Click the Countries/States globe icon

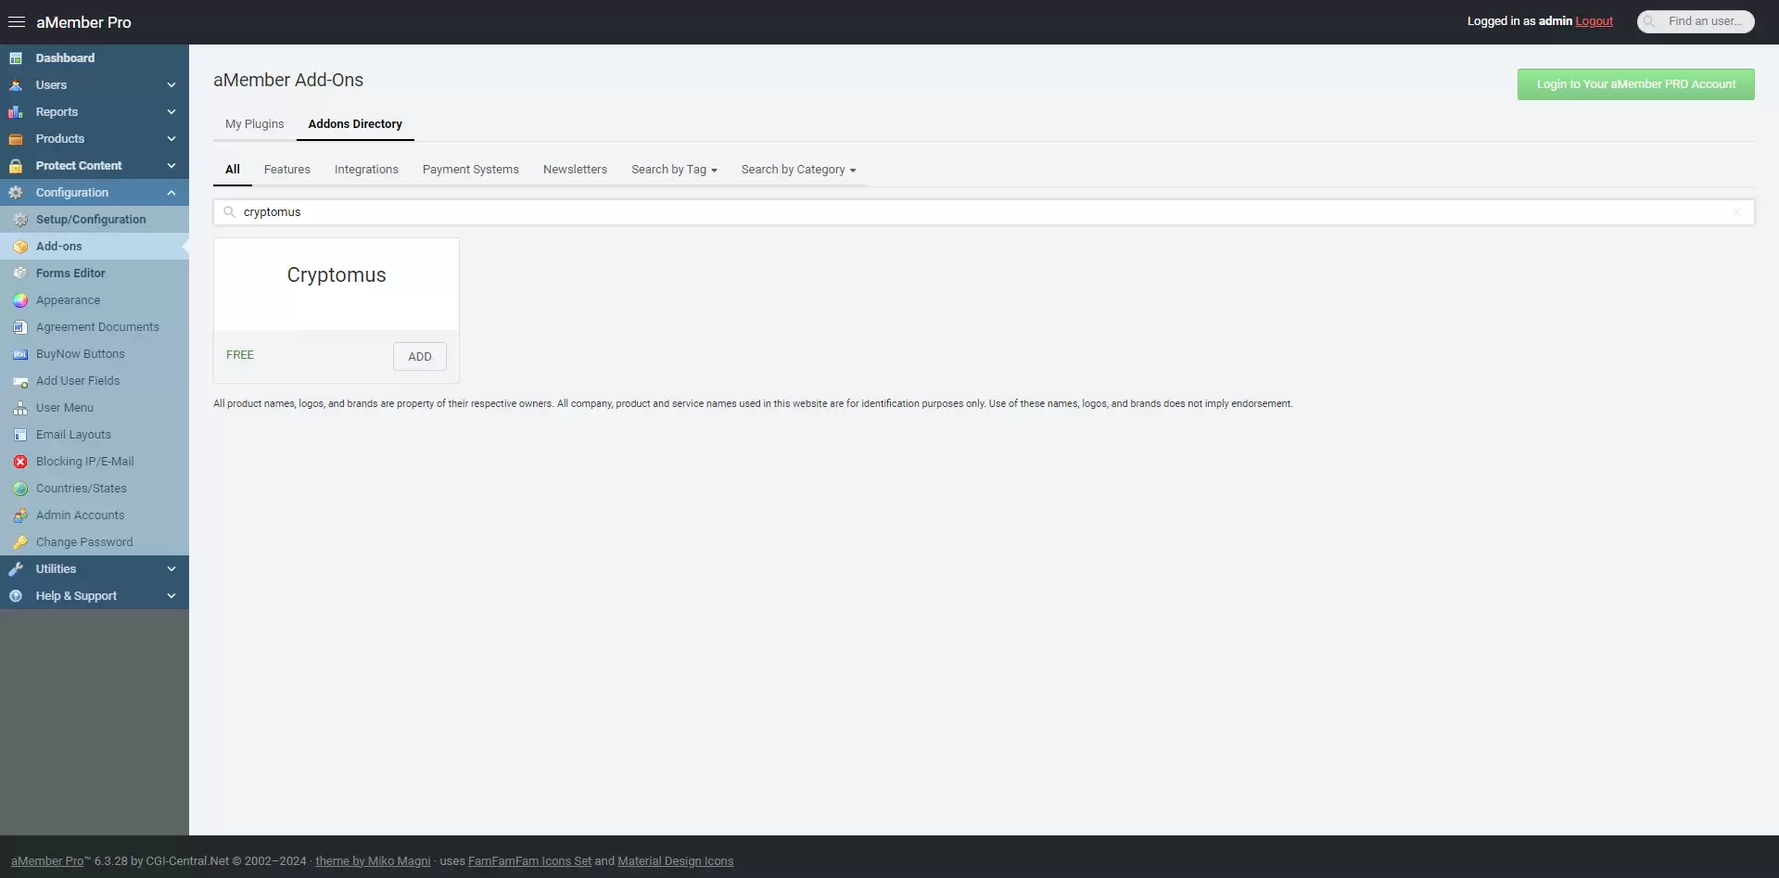pyautogui.click(x=20, y=489)
